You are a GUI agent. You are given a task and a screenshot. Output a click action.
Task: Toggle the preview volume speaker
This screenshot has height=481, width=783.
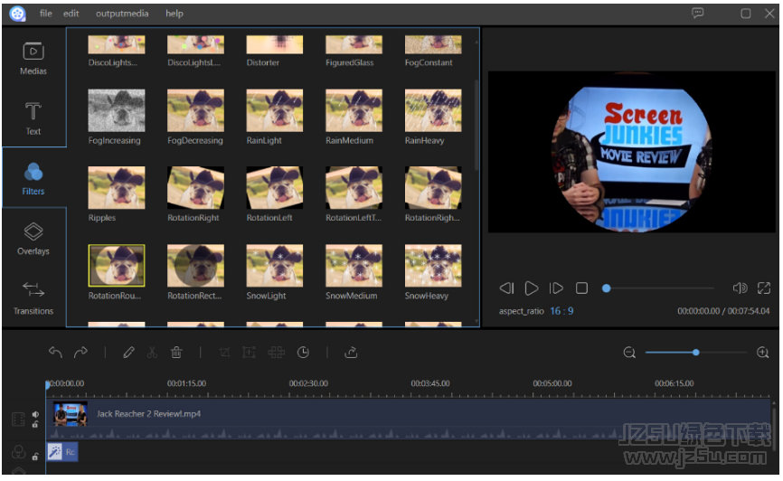click(740, 288)
